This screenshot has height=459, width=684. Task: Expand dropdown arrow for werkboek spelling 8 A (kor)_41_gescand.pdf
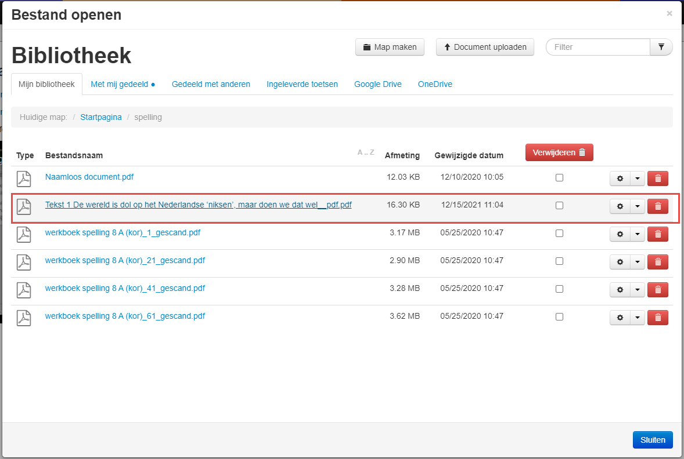638,290
